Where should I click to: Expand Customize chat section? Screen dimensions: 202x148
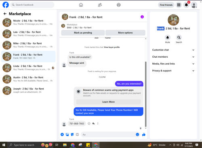[173, 50]
